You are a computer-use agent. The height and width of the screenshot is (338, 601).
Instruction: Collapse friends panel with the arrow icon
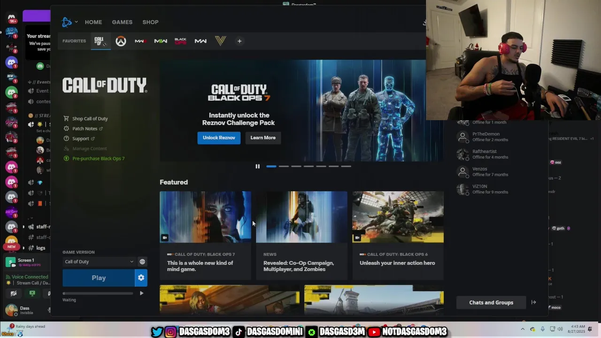[533, 302]
